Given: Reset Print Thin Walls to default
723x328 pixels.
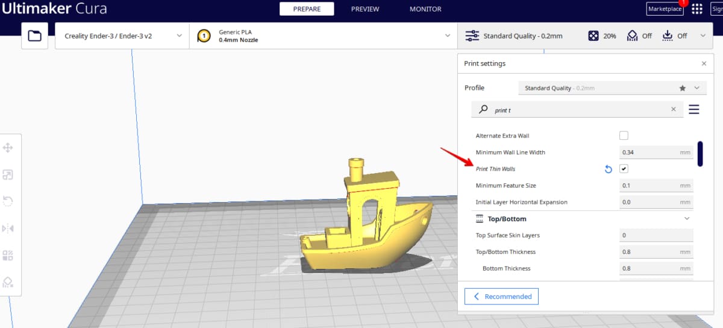Looking at the screenshot, I should [609, 169].
